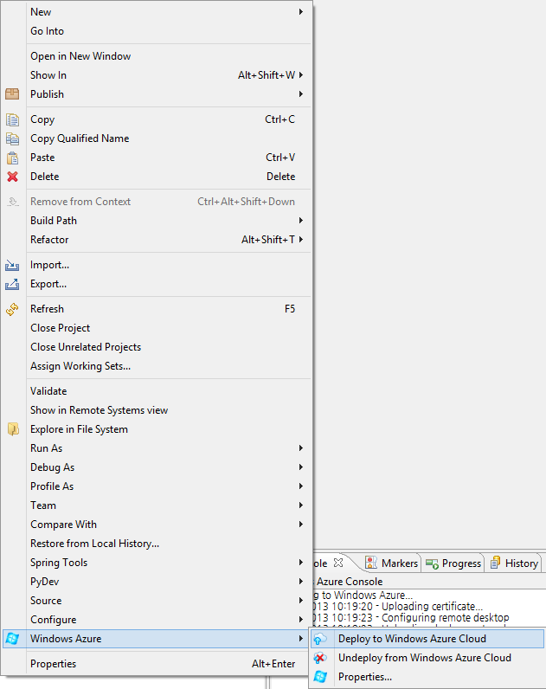Open the Source submenu entry

tap(156, 601)
